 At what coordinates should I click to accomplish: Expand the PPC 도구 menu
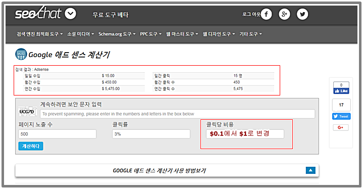coord(151,34)
